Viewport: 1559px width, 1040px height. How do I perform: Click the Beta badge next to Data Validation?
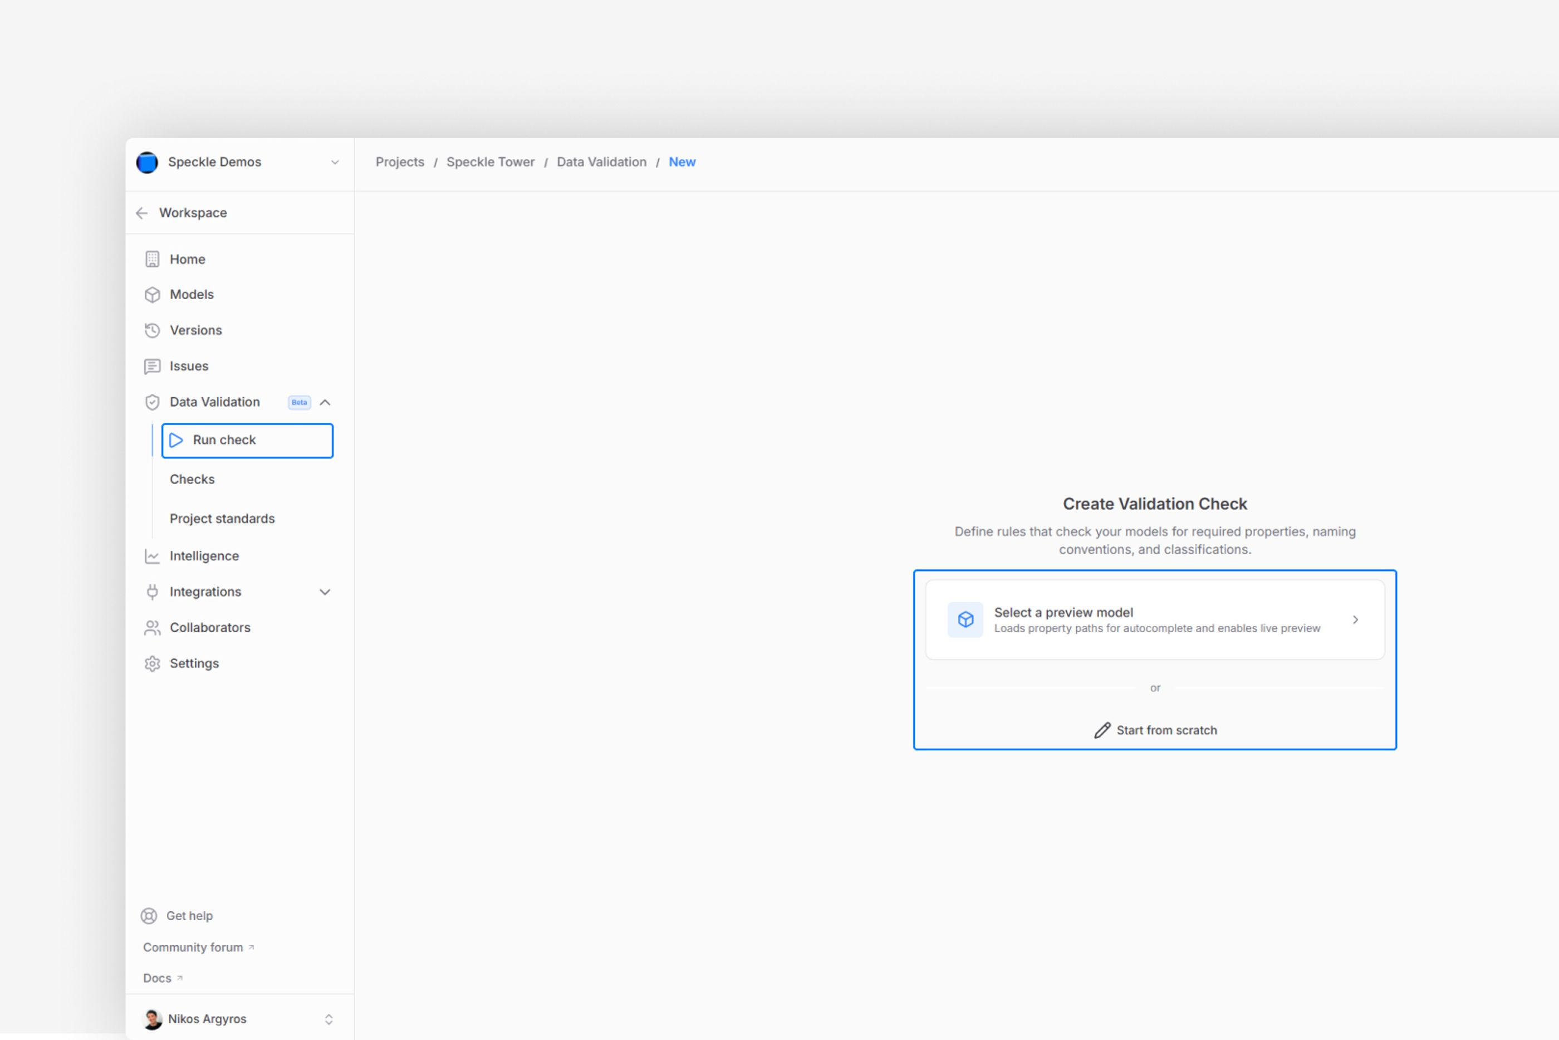coord(300,402)
